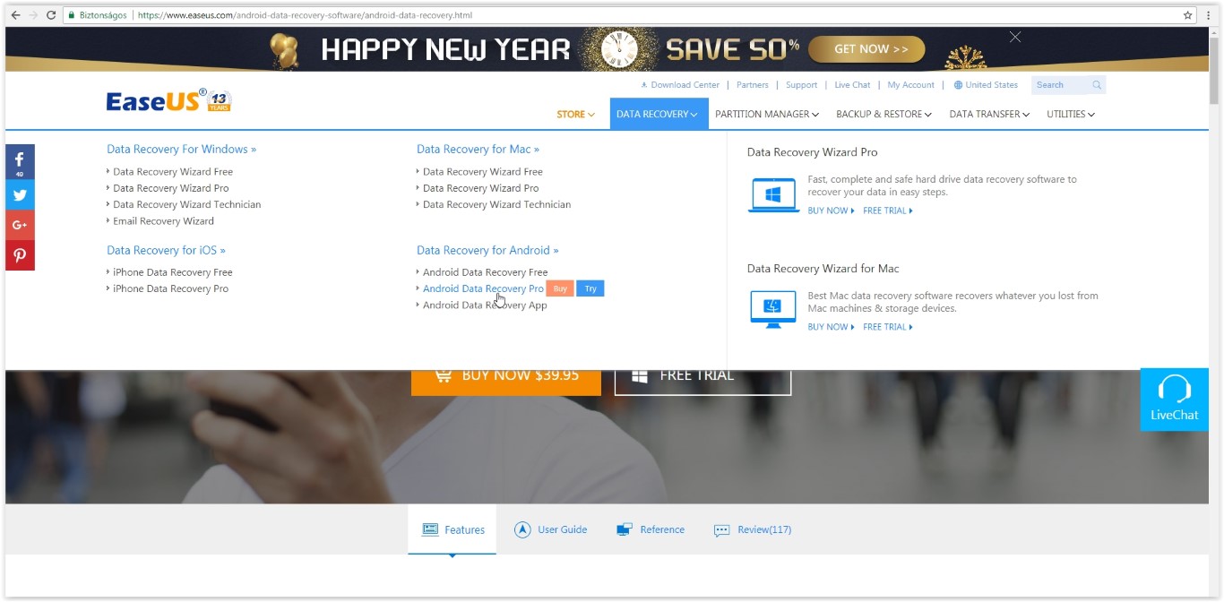The image size is (1224, 602).
Task: Click the Windows laptop product icon
Action: coord(773,195)
